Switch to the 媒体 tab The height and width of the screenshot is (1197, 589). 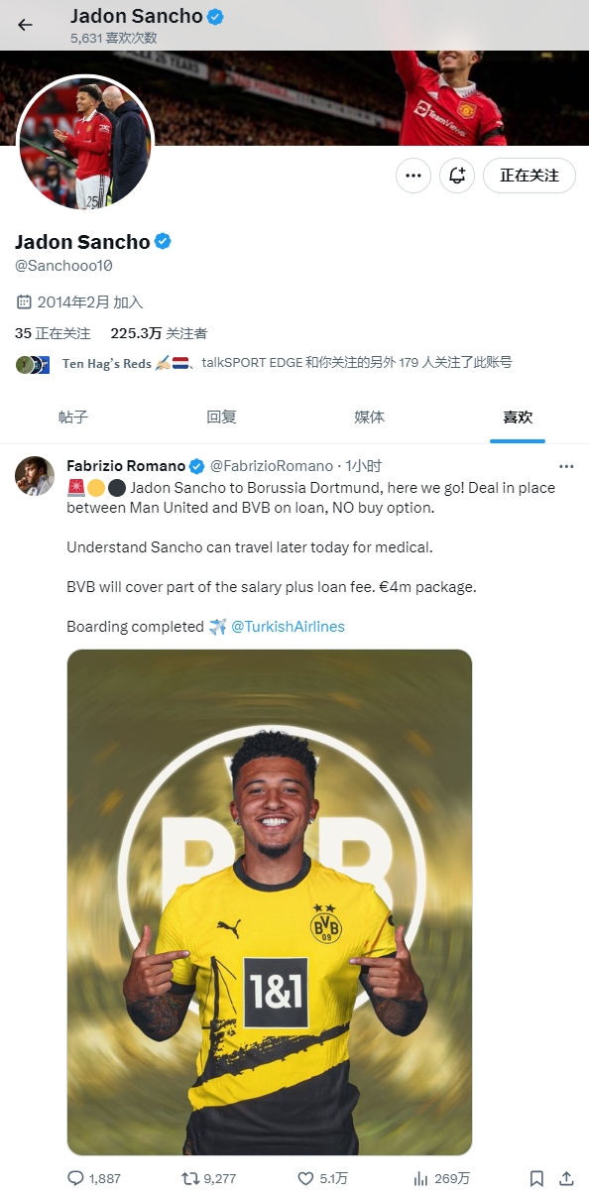[x=369, y=418]
